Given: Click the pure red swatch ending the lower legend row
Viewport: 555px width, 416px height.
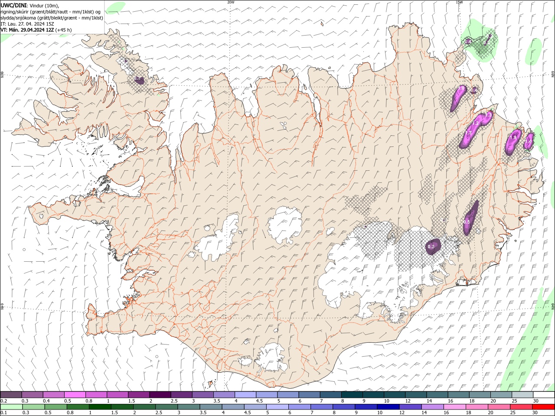Looking at the screenshot, I should click(x=544, y=407).
